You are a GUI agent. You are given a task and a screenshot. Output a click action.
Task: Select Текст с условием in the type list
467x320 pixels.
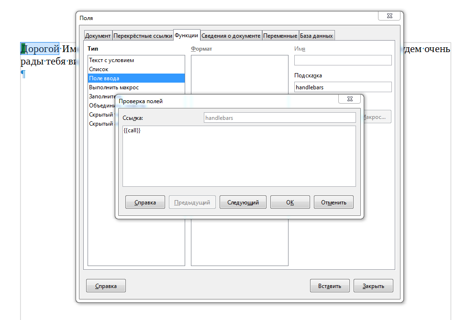[111, 60]
